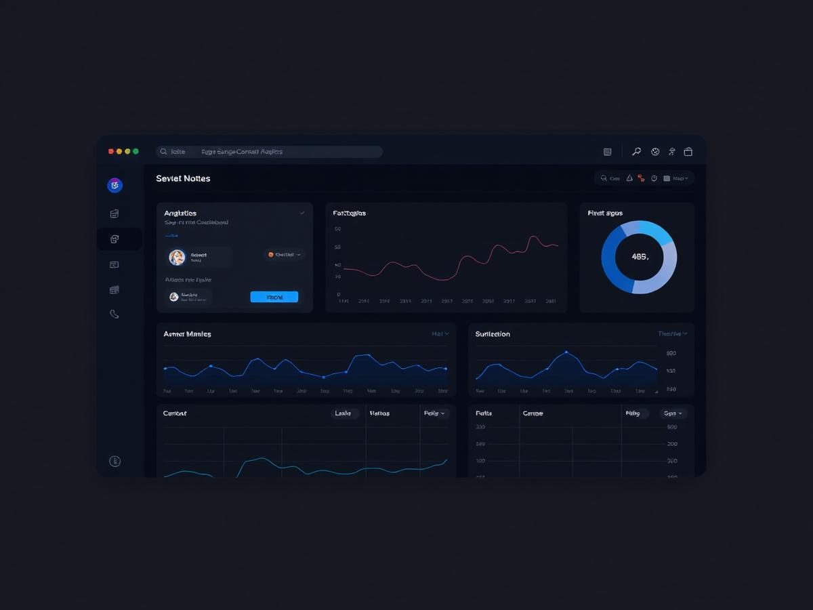Click the running figure icon in top bar
This screenshot has height=610, width=813.
pyautogui.click(x=671, y=152)
